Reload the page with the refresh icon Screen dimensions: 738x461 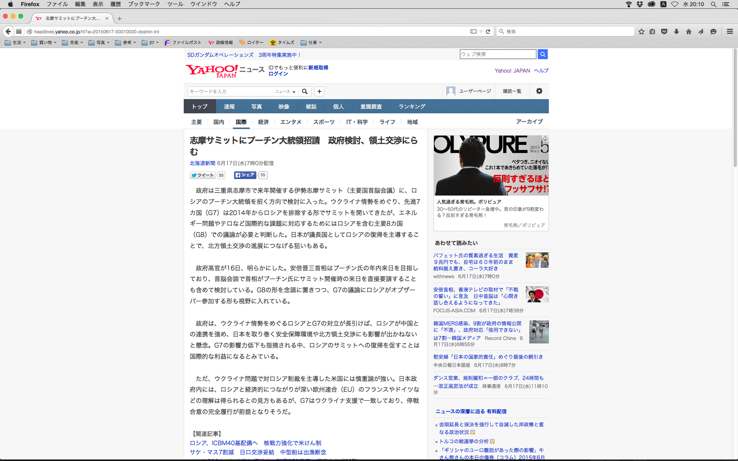point(488,32)
